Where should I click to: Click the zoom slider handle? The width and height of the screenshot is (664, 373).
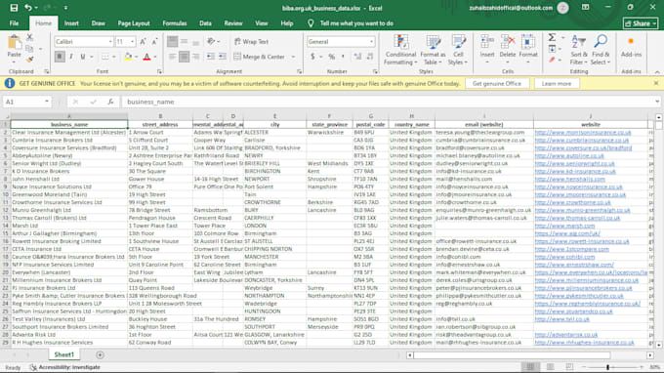tap(607, 366)
